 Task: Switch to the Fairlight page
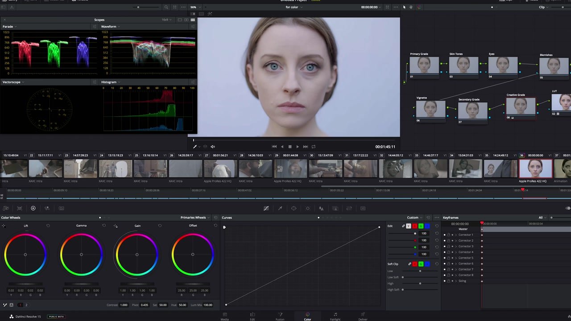coord(335,317)
